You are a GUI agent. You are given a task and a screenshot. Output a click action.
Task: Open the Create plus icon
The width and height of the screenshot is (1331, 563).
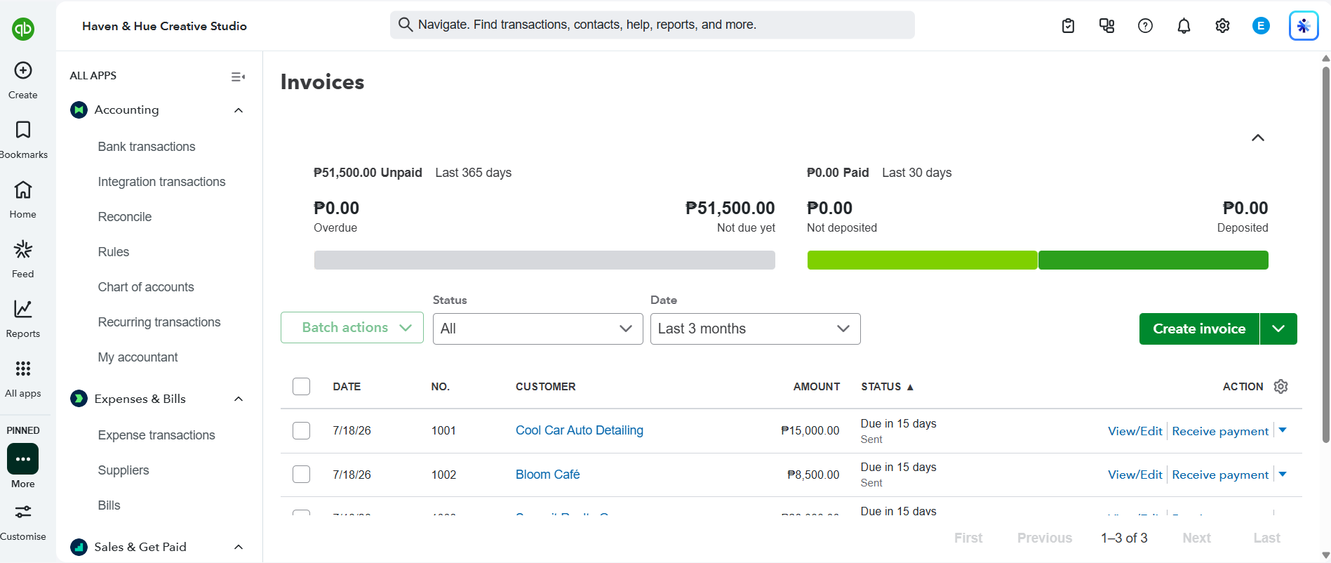(x=23, y=70)
